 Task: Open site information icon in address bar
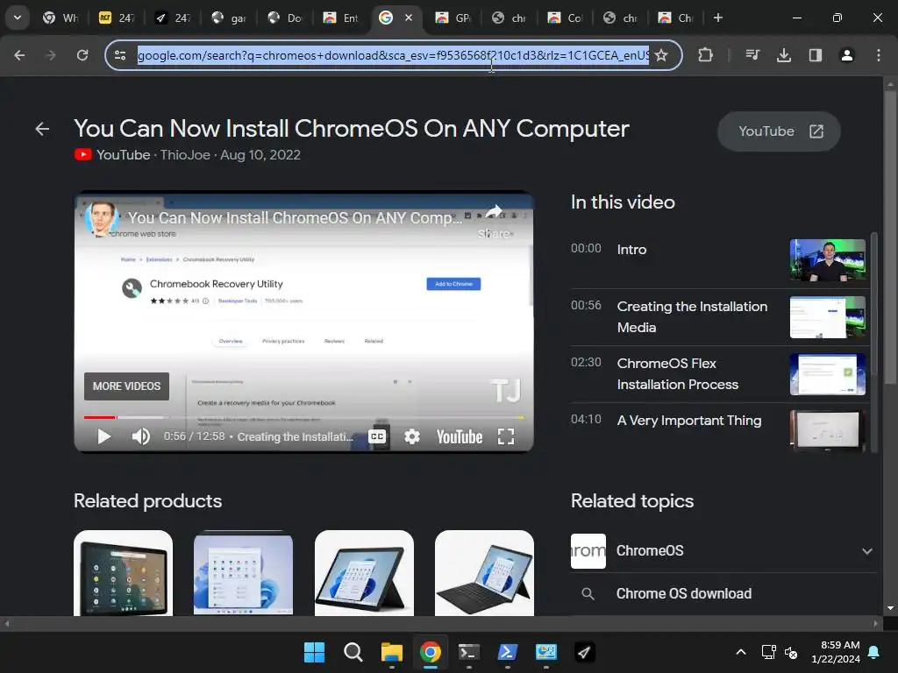point(120,55)
